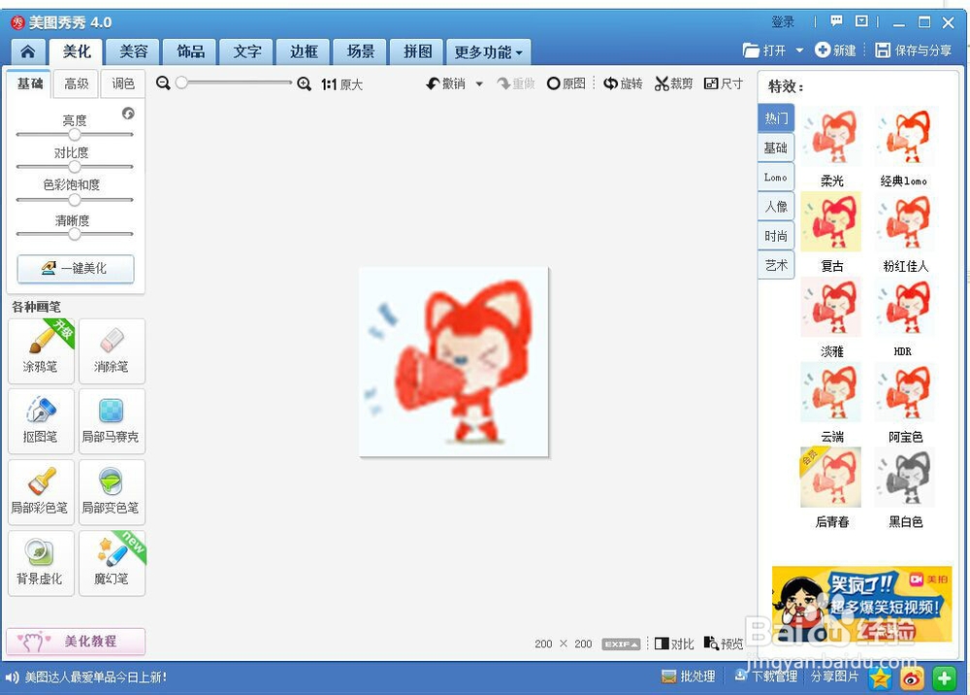Switch to the 美容 tab
970x695 pixels.
[x=134, y=51]
